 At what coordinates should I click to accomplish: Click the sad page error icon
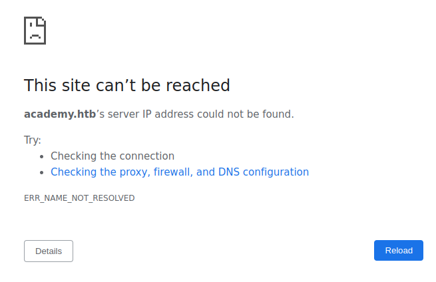point(35,31)
